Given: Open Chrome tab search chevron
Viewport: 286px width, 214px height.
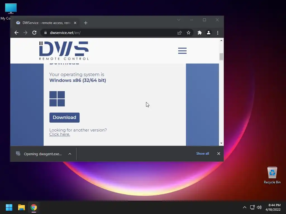Looking at the screenshot, I should pos(179,20).
